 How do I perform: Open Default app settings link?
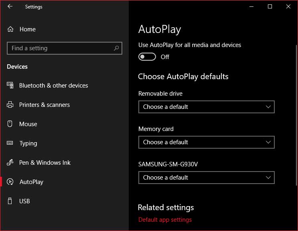click(165, 220)
